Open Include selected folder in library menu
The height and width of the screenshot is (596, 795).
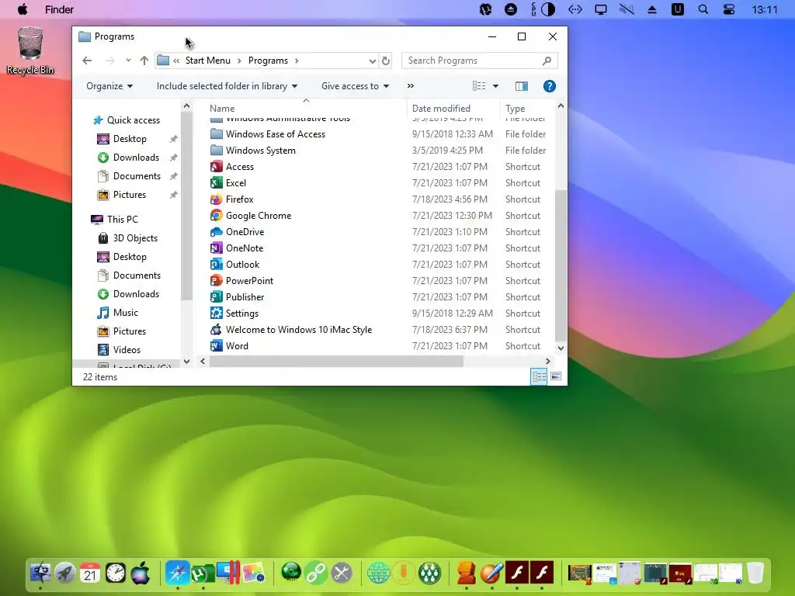pyautogui.click(x=227, y=86)
